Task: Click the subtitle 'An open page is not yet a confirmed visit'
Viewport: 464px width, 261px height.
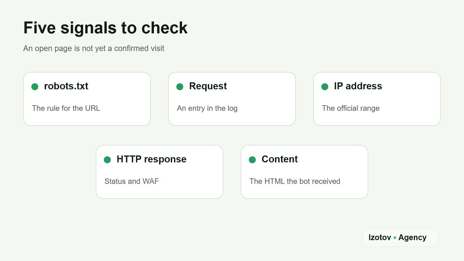Action: point(94,48)
